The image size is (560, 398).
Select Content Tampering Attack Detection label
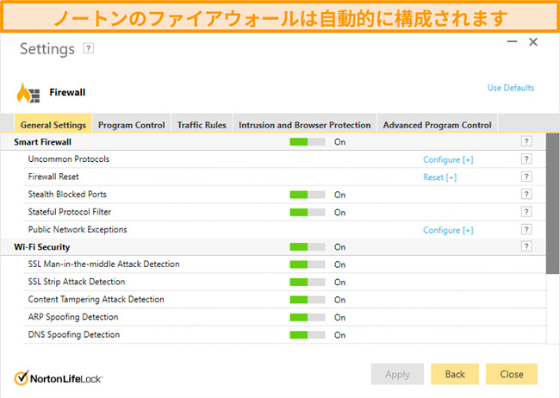[96, 300]
